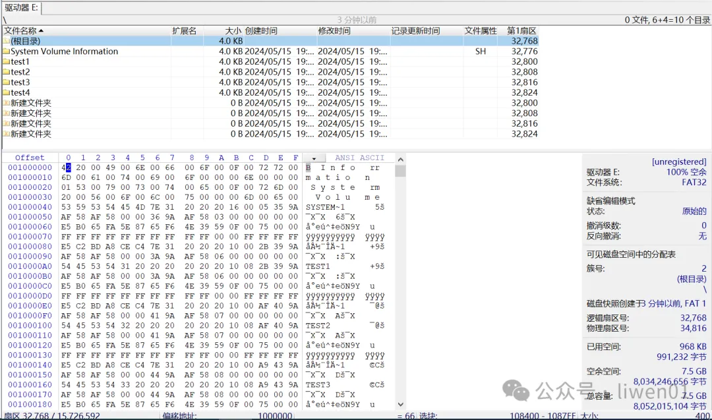The height and width of the screenshot is (420, 712).
Task: Sort by the 第1扇区 column header
Action: (x=518, y=31)
